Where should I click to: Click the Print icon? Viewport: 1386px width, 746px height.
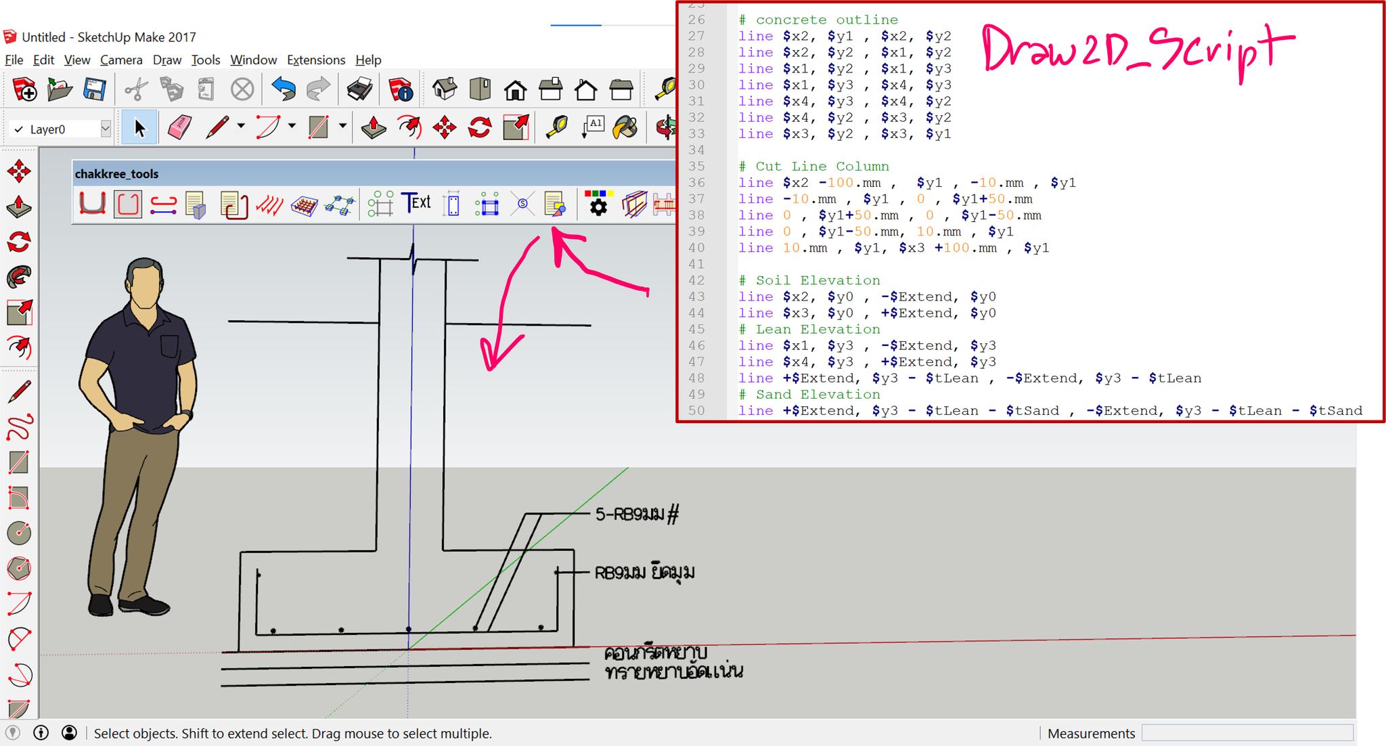pos(359,89)
